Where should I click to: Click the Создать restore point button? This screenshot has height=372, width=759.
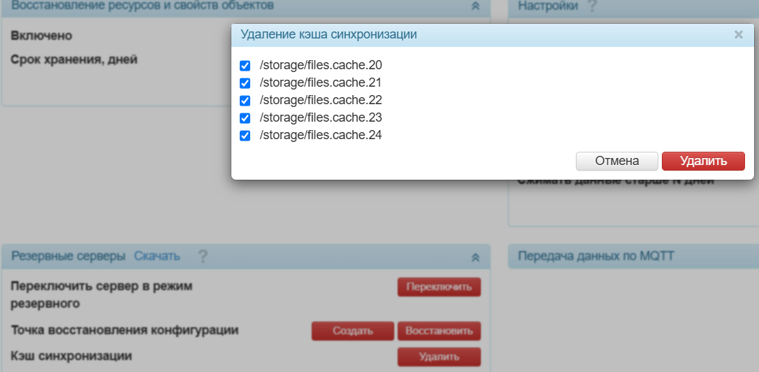pos(353,331)
